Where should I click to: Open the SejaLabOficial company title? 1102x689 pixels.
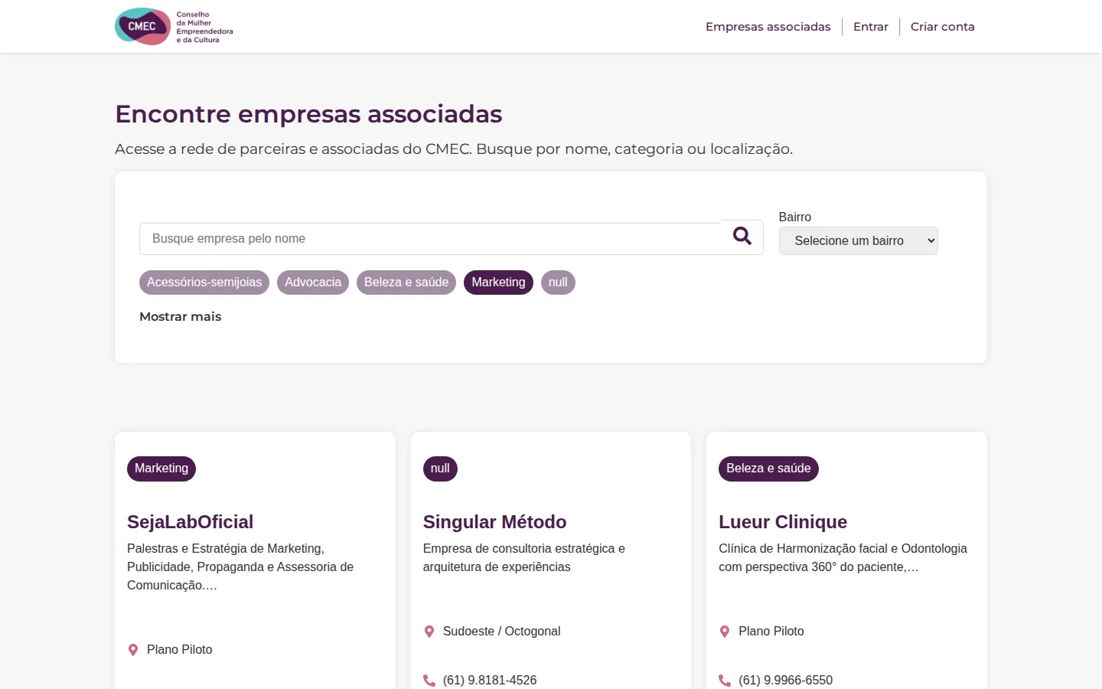[x=190, y=522]
